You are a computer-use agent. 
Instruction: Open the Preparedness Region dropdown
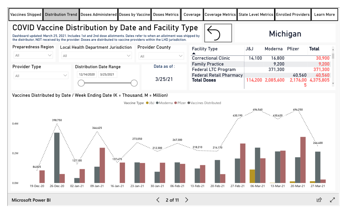pos(33,55)
